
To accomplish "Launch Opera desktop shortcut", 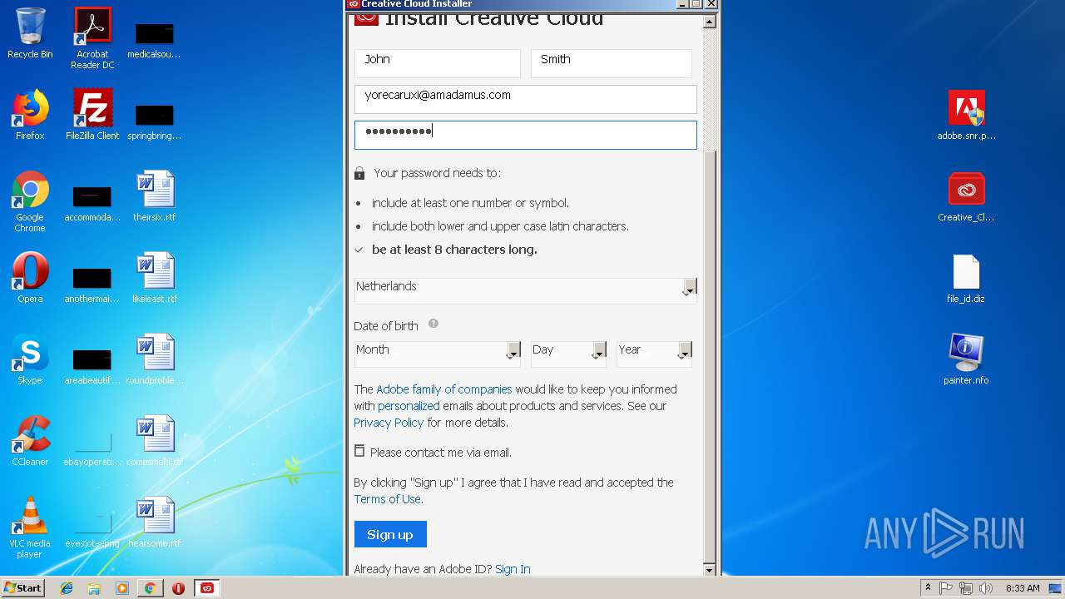I will (x=30, y=278).
